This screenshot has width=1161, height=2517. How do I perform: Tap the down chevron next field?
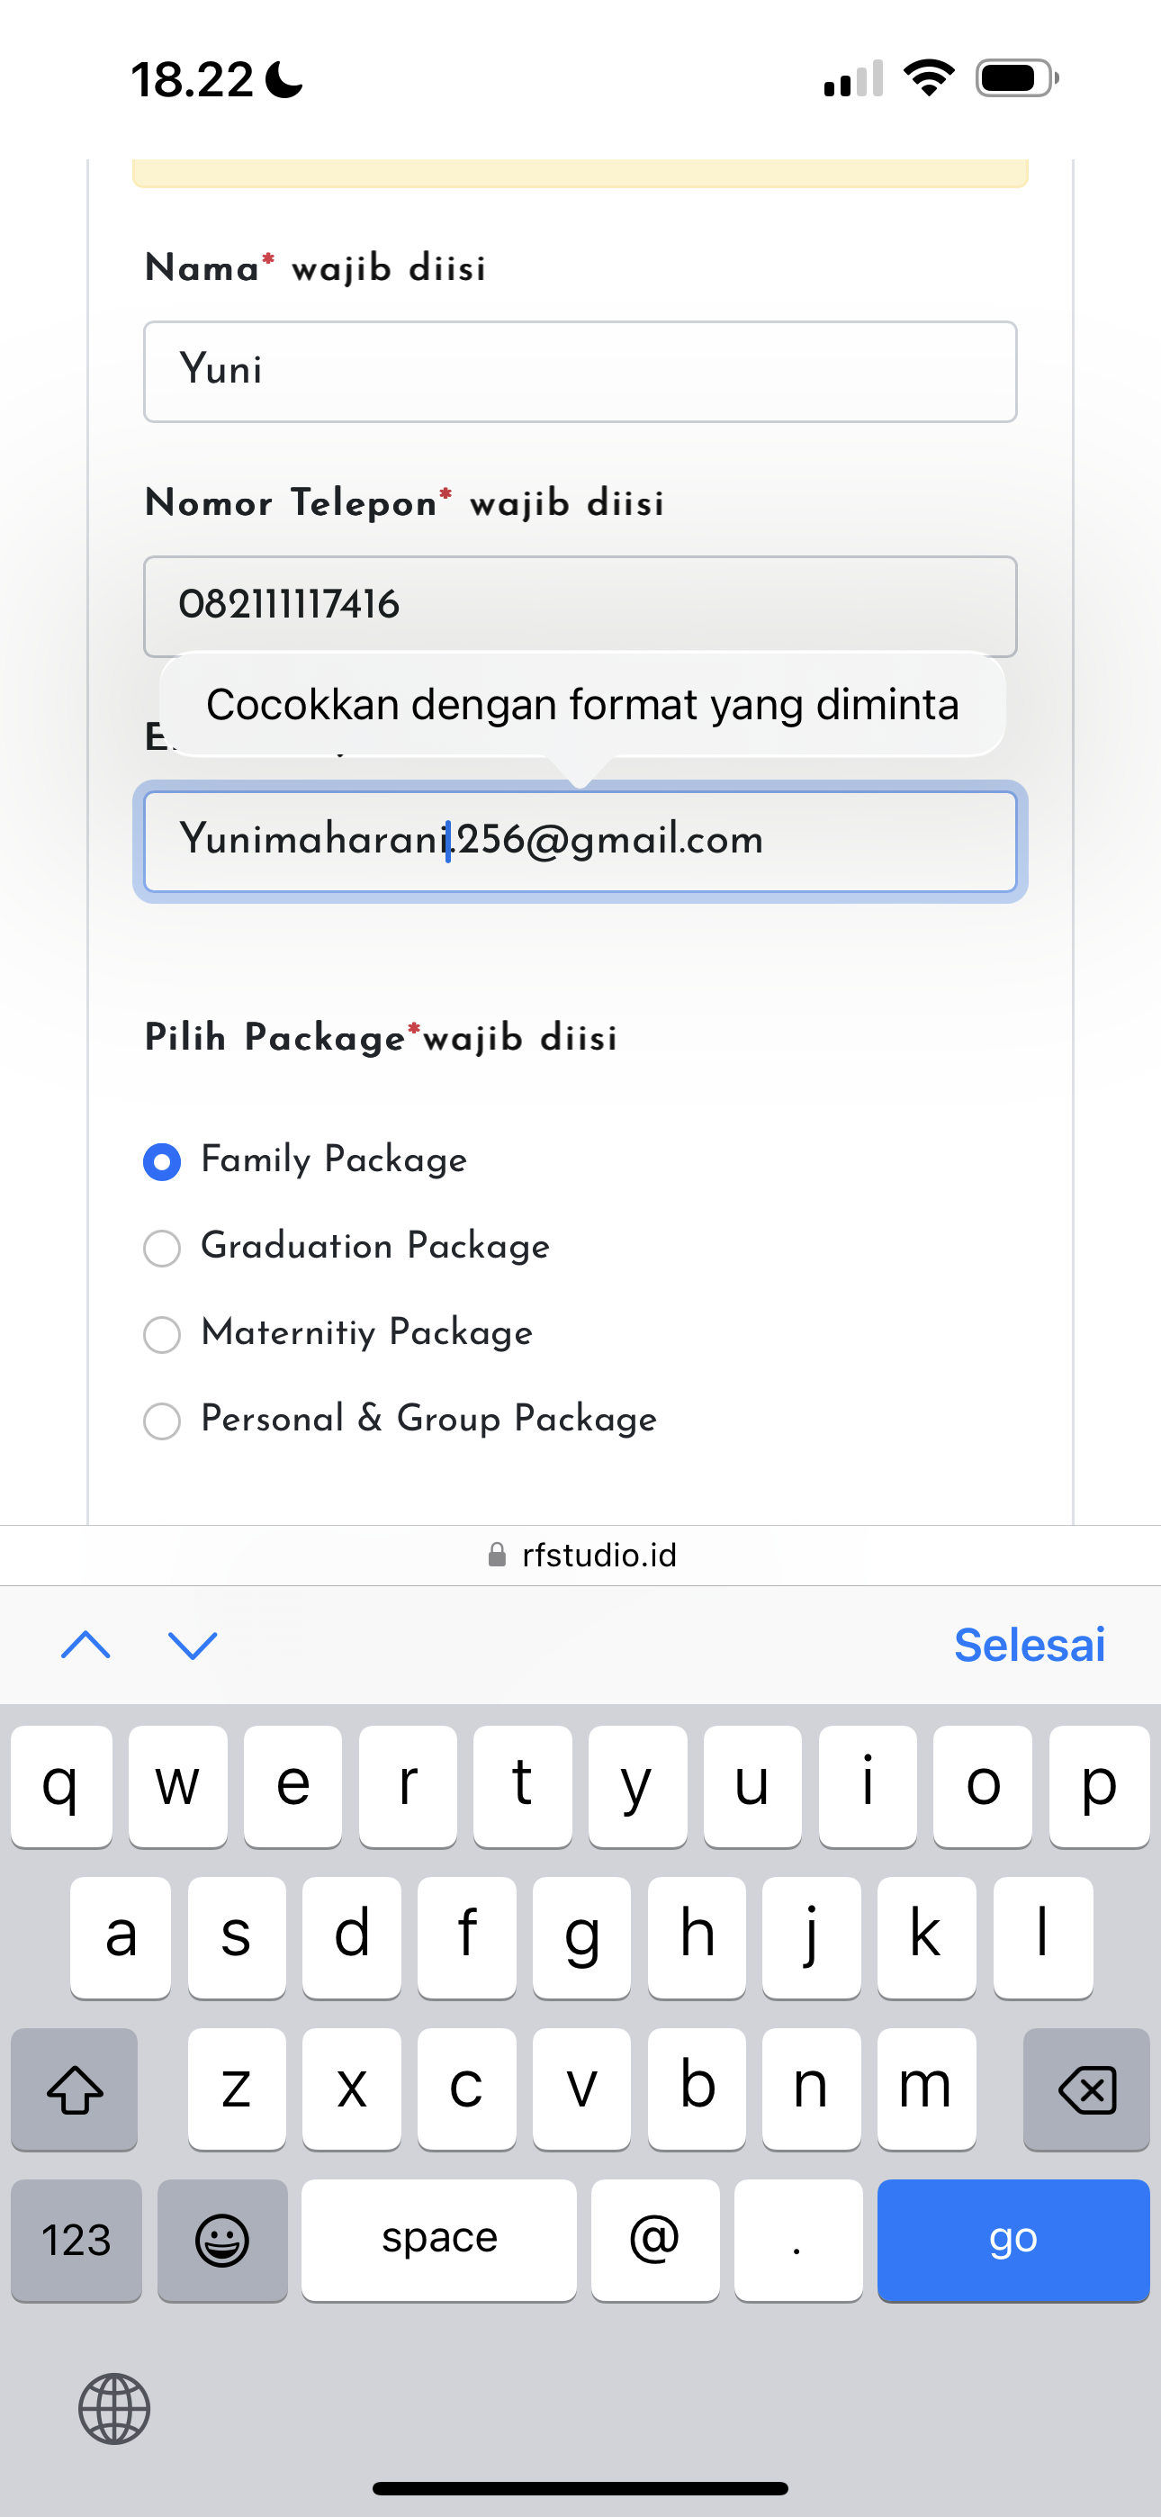[193, 1645]
